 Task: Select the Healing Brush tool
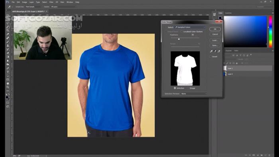tap(8, 38)
